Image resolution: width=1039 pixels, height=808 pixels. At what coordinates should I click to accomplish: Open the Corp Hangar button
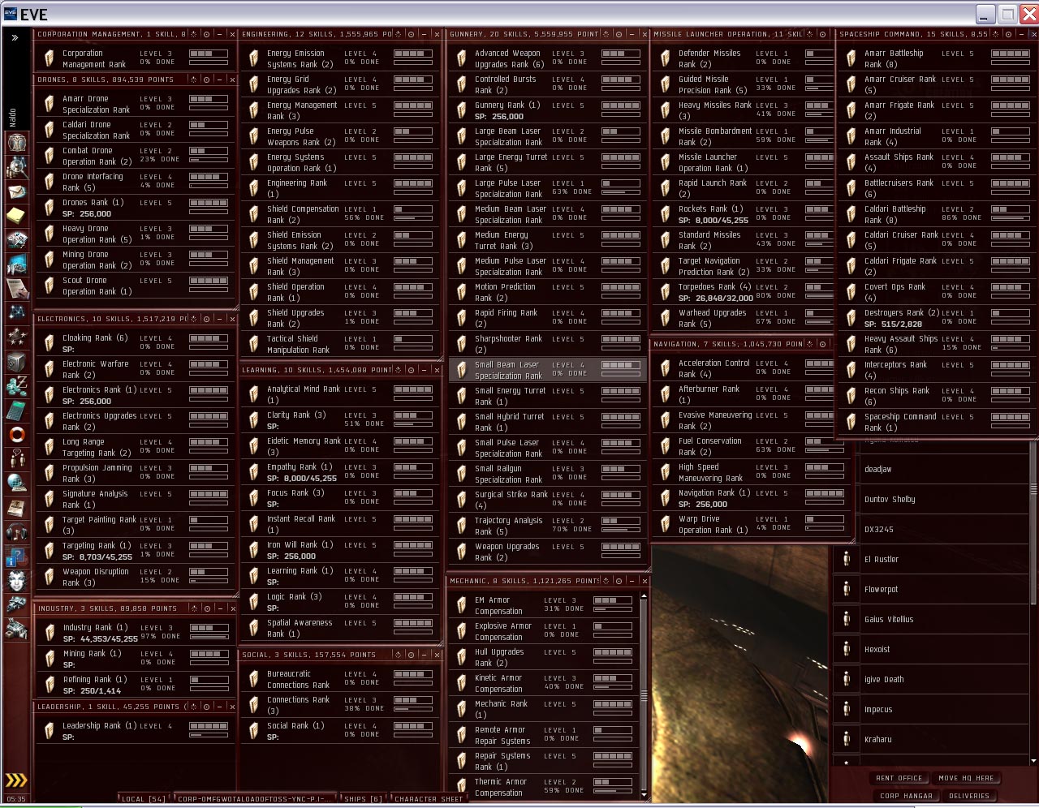coord(907,796)
